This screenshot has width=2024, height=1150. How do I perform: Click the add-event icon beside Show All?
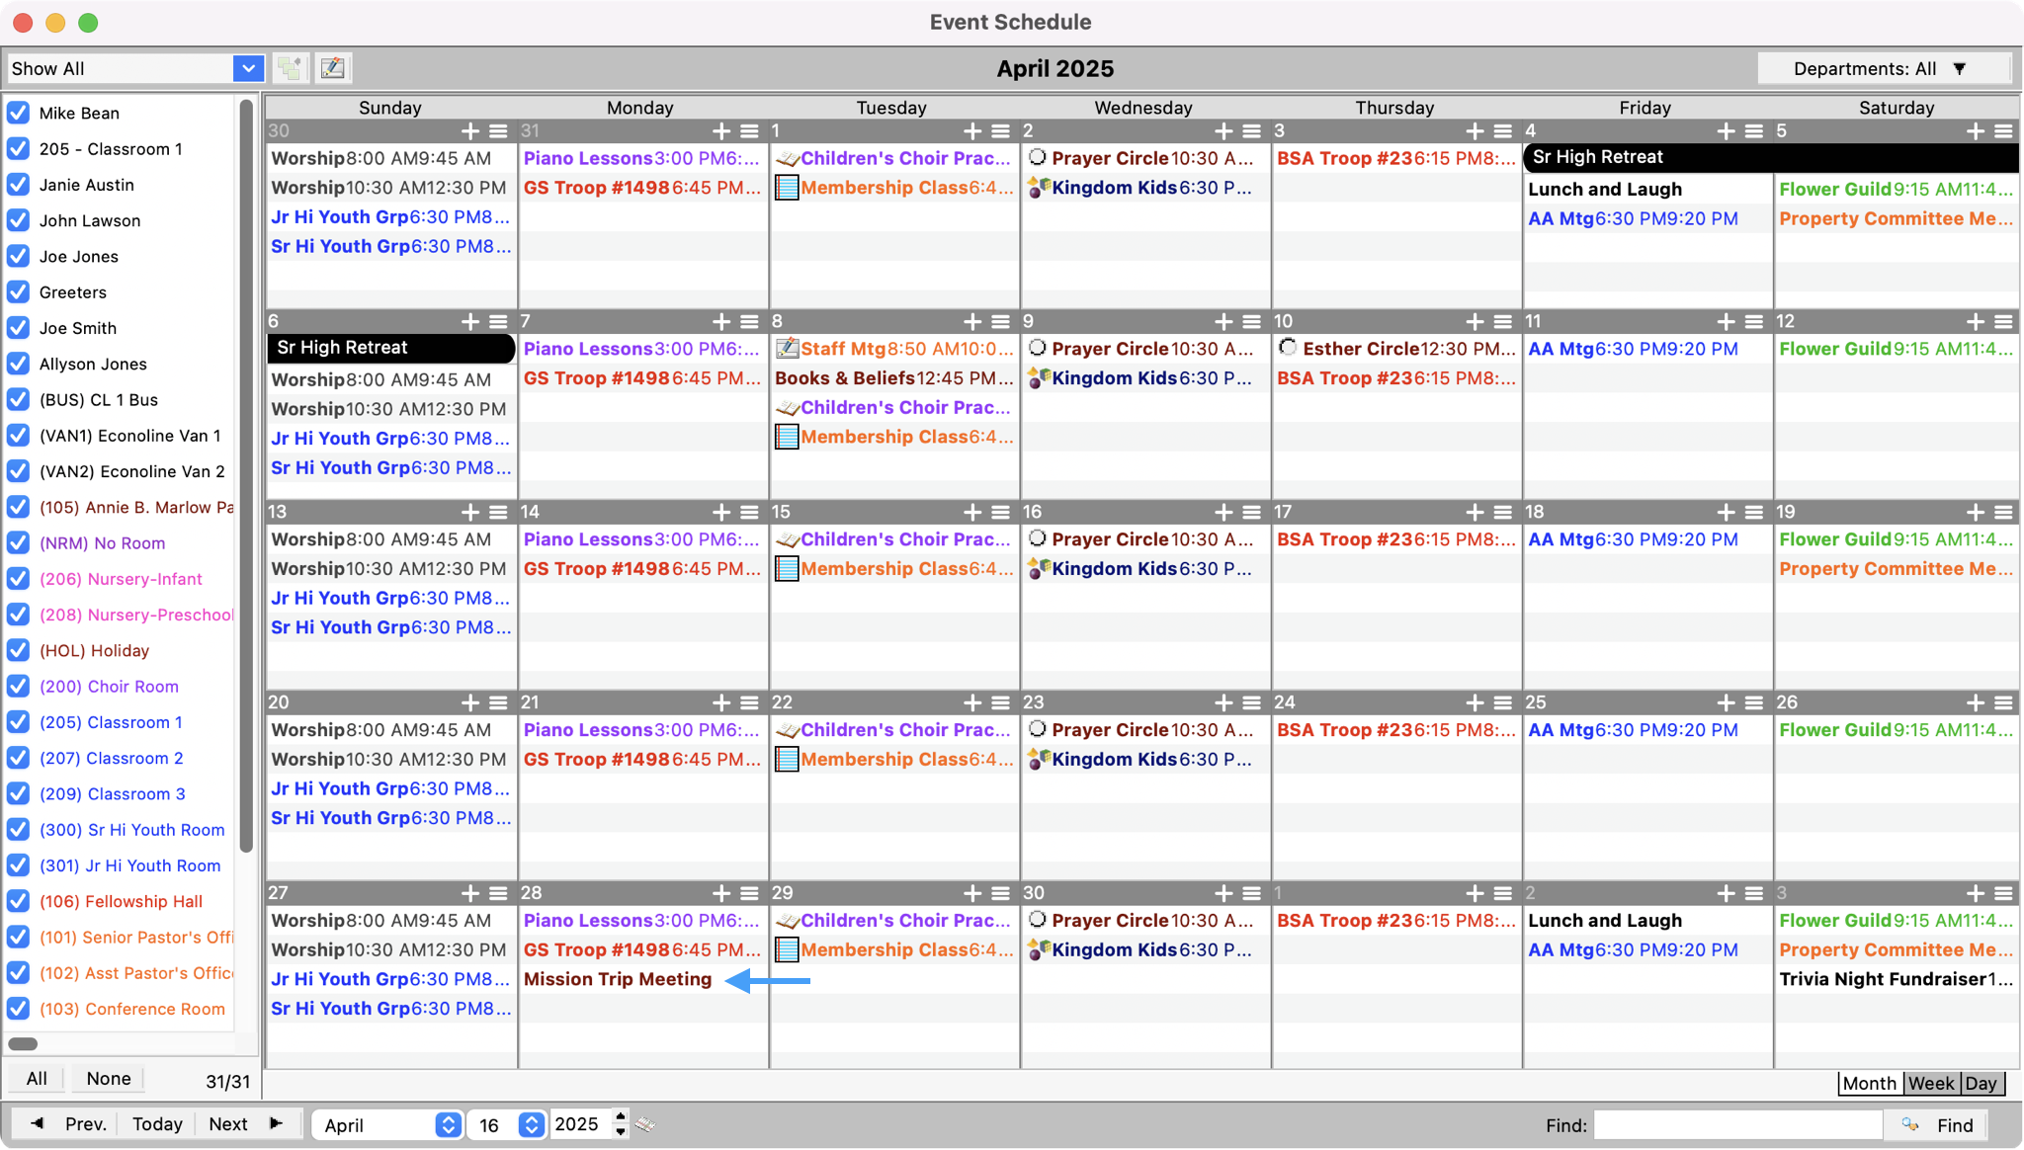pos(291,68)
